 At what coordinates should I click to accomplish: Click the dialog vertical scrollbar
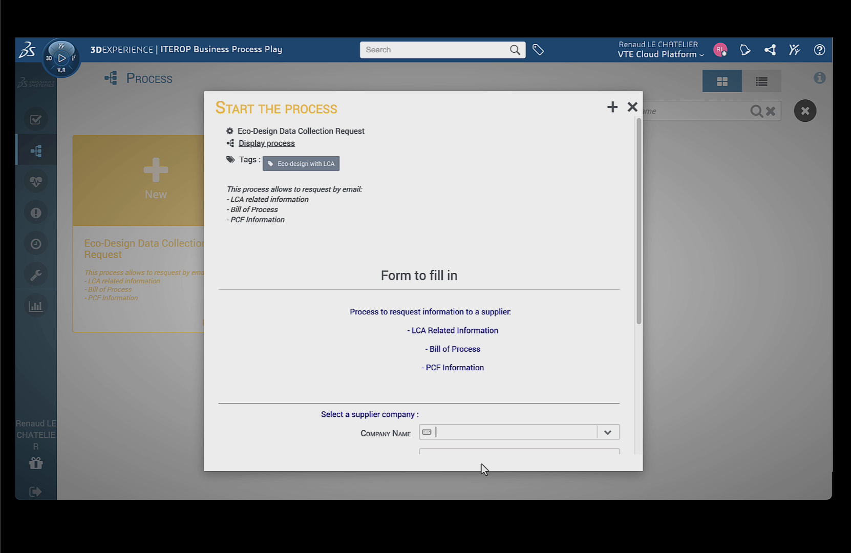tap(639, 221)
